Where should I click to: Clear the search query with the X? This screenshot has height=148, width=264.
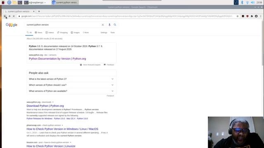click(x=103, y=25)
